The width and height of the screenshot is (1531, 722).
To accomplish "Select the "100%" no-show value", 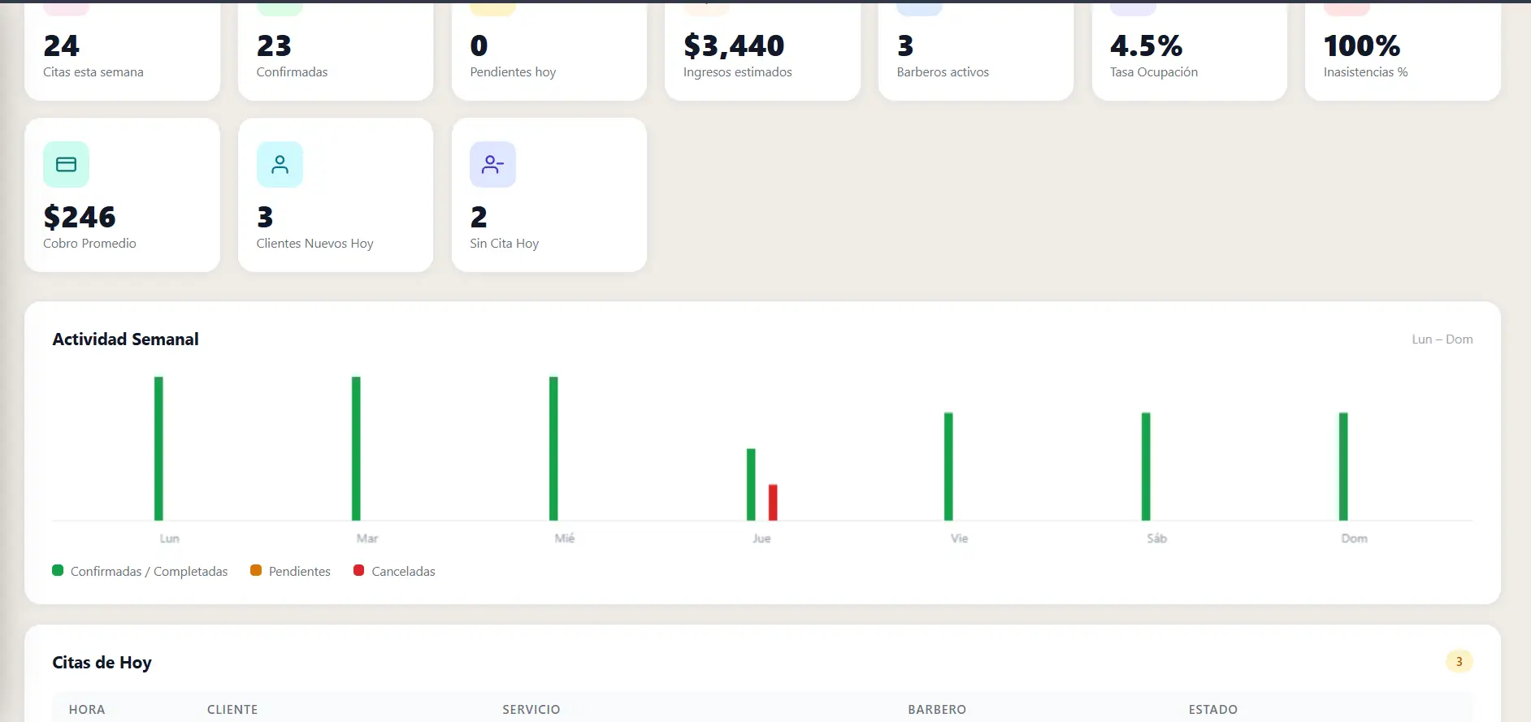I will (1362, 46).
